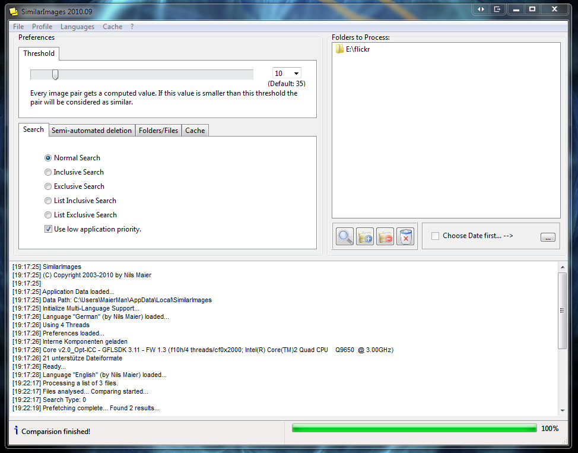The width and height of the screenshot is (578, 453).
Task: Click the log scrollbar up arrow
Action: coord(563,267)
